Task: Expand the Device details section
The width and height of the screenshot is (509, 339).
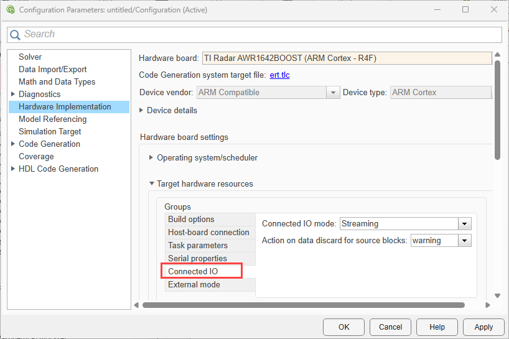Action: (141, 110)
